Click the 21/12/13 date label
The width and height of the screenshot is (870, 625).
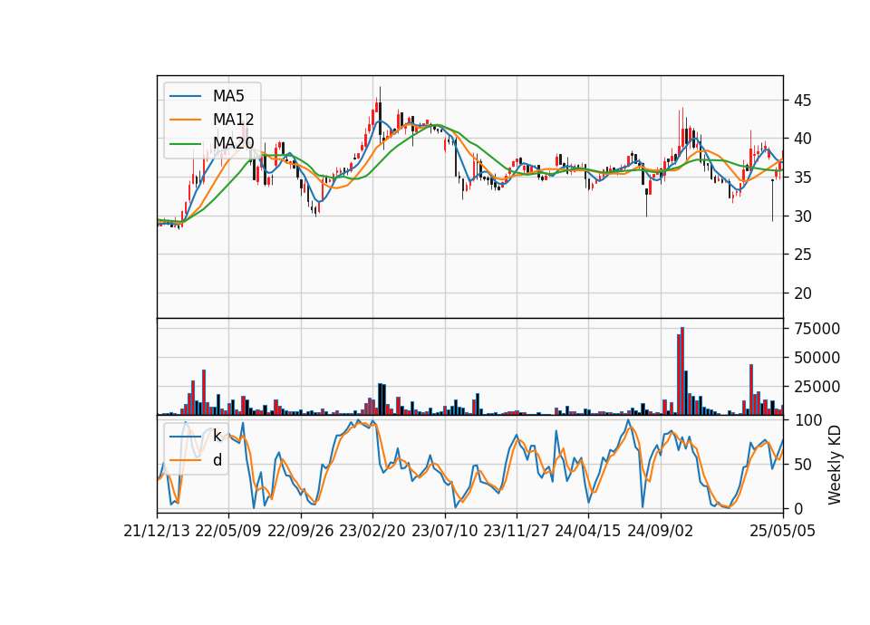click(x=157, y=531)
